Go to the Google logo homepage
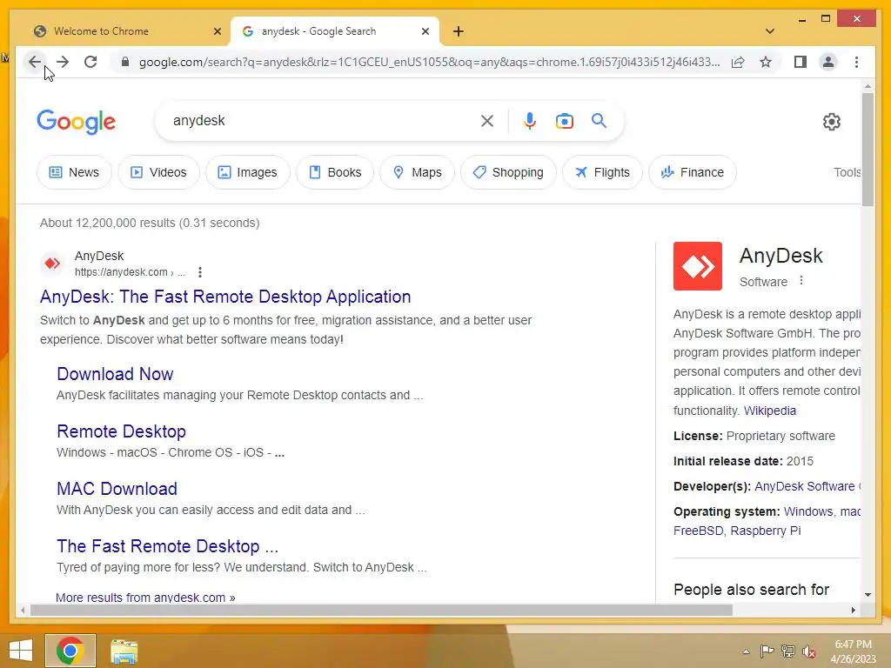This screenshot has height=668, width=891. [x=77, y=122]
